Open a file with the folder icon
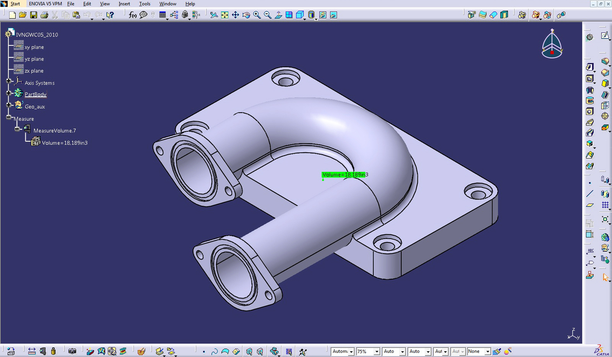Screen dimensions: 612x357 (x=22, y=15)
